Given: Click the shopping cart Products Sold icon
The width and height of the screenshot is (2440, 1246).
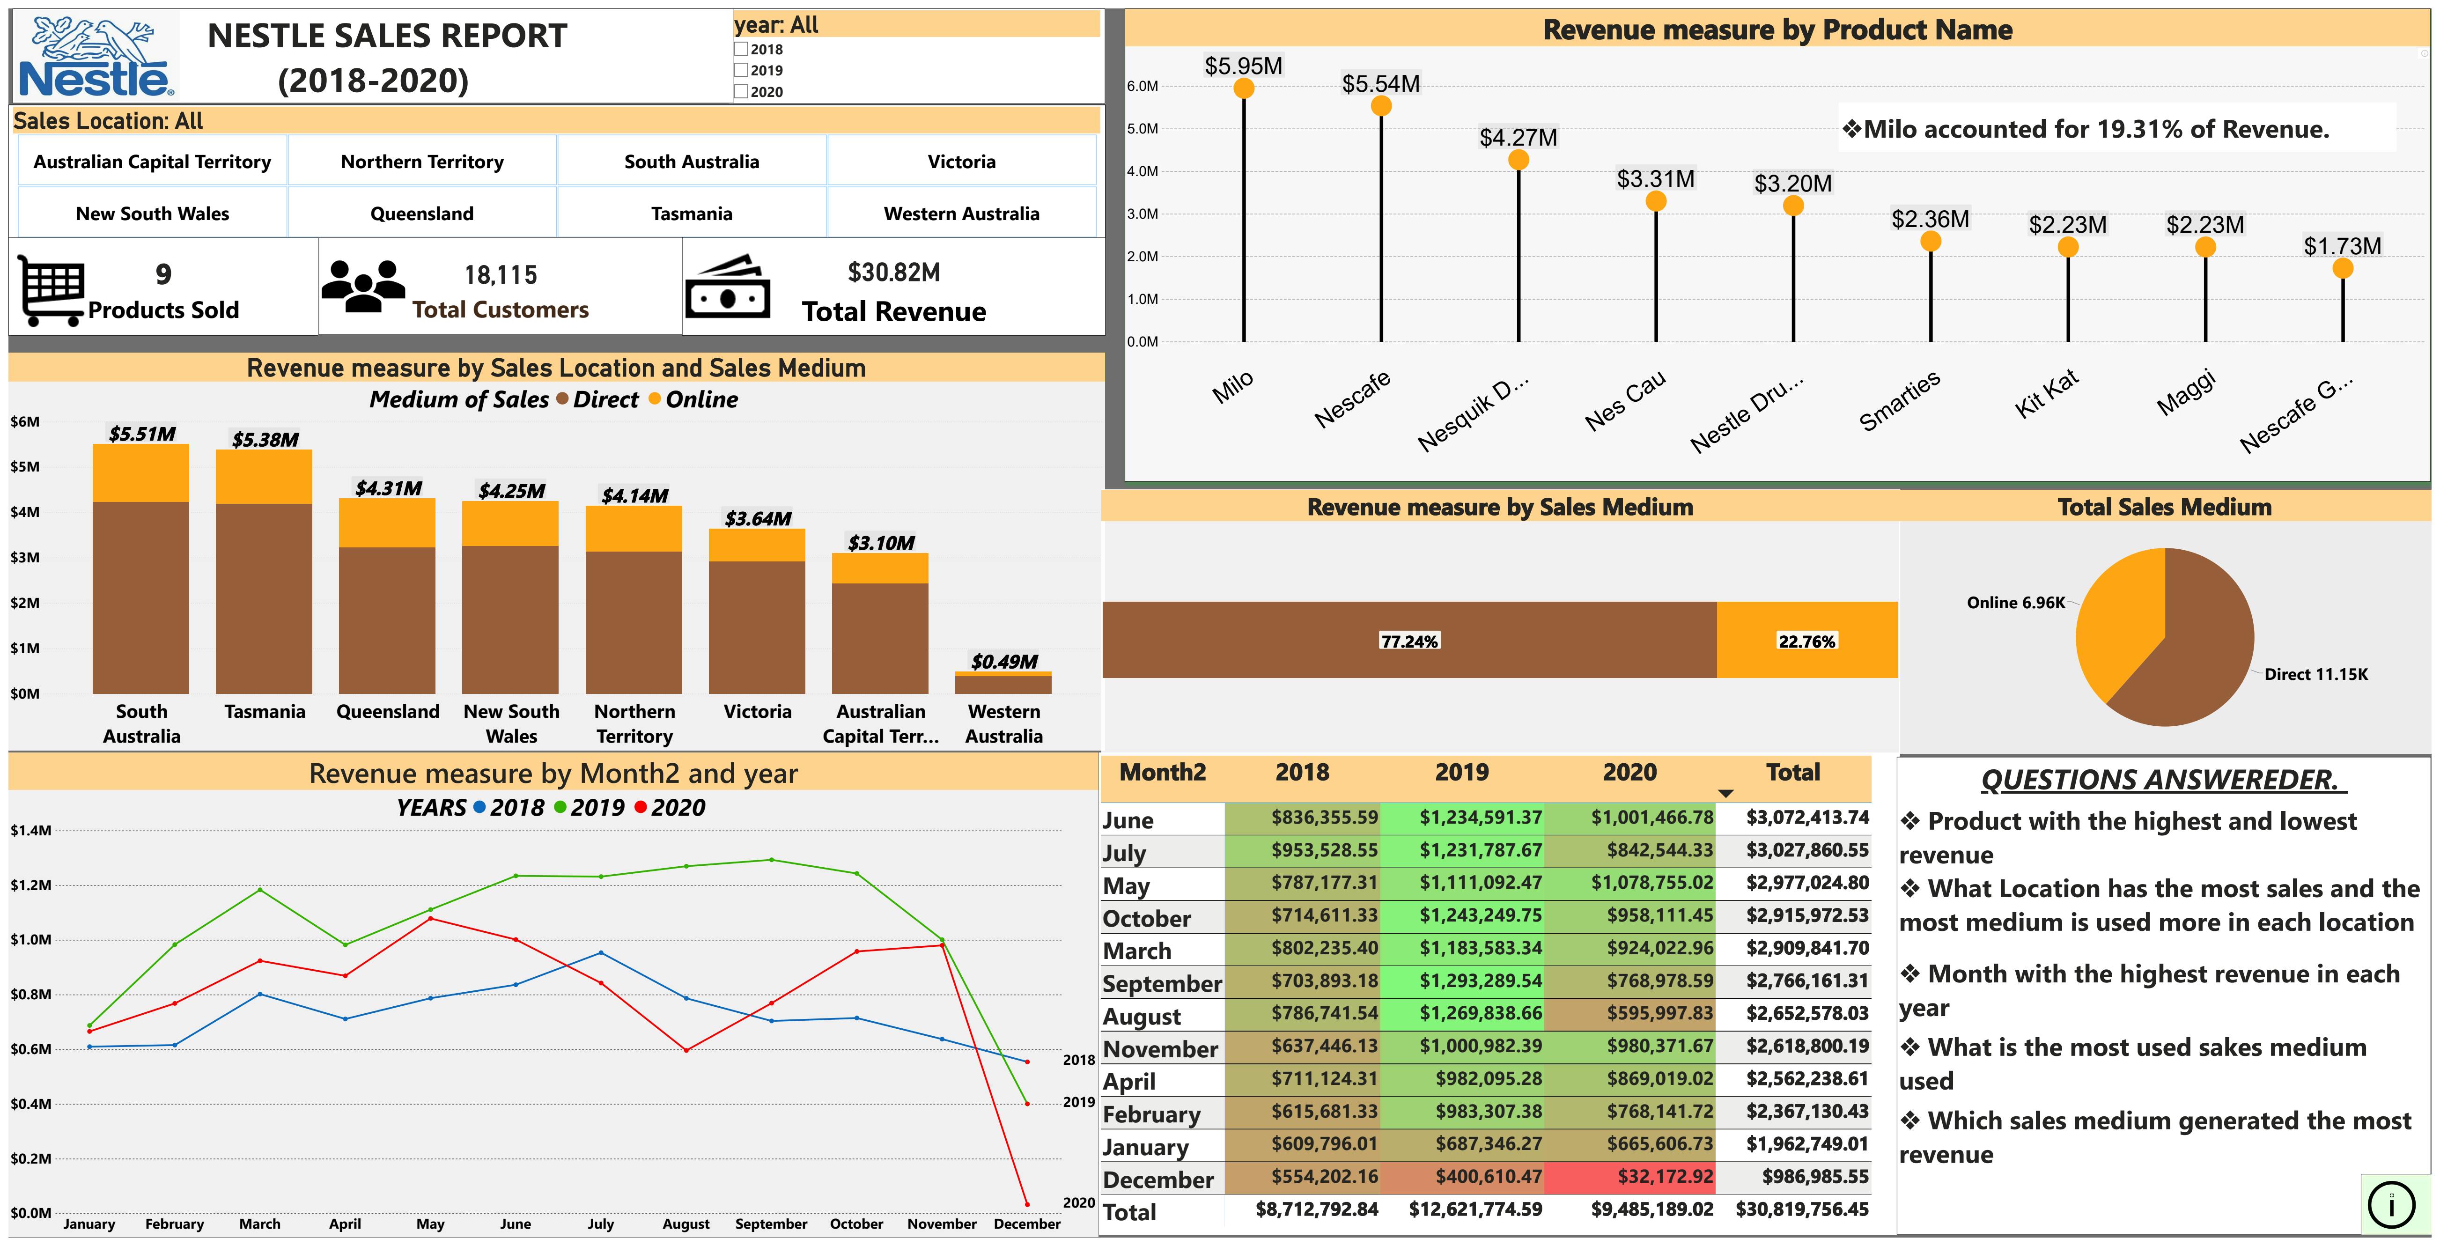Looking at the screenshot, I should point(50,290).
